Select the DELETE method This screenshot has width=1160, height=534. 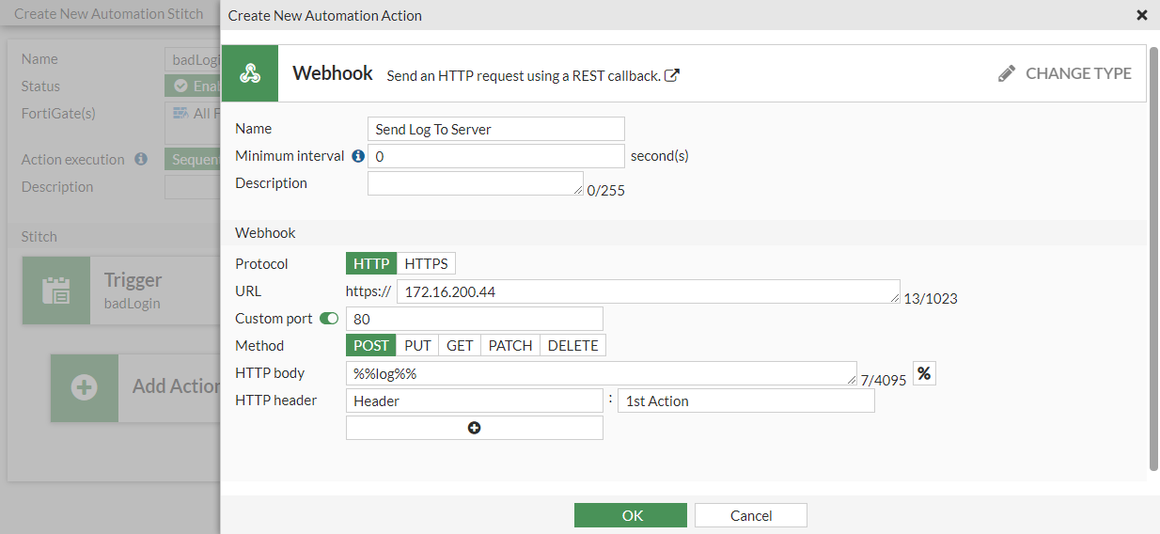[x=572, y=346]
